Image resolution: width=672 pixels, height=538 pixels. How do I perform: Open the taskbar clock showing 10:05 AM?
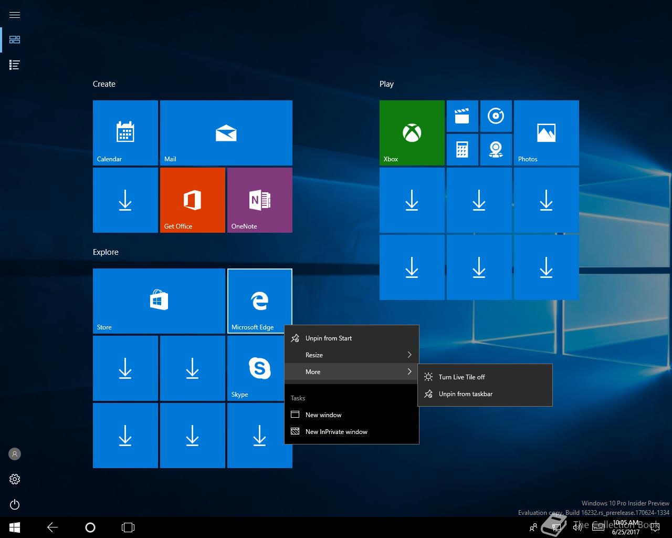click(x=626, y=527)
